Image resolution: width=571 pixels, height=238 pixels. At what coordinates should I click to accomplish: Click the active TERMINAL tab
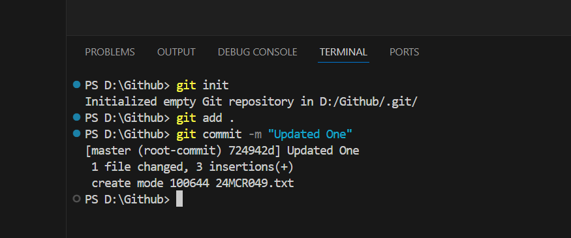343,52
